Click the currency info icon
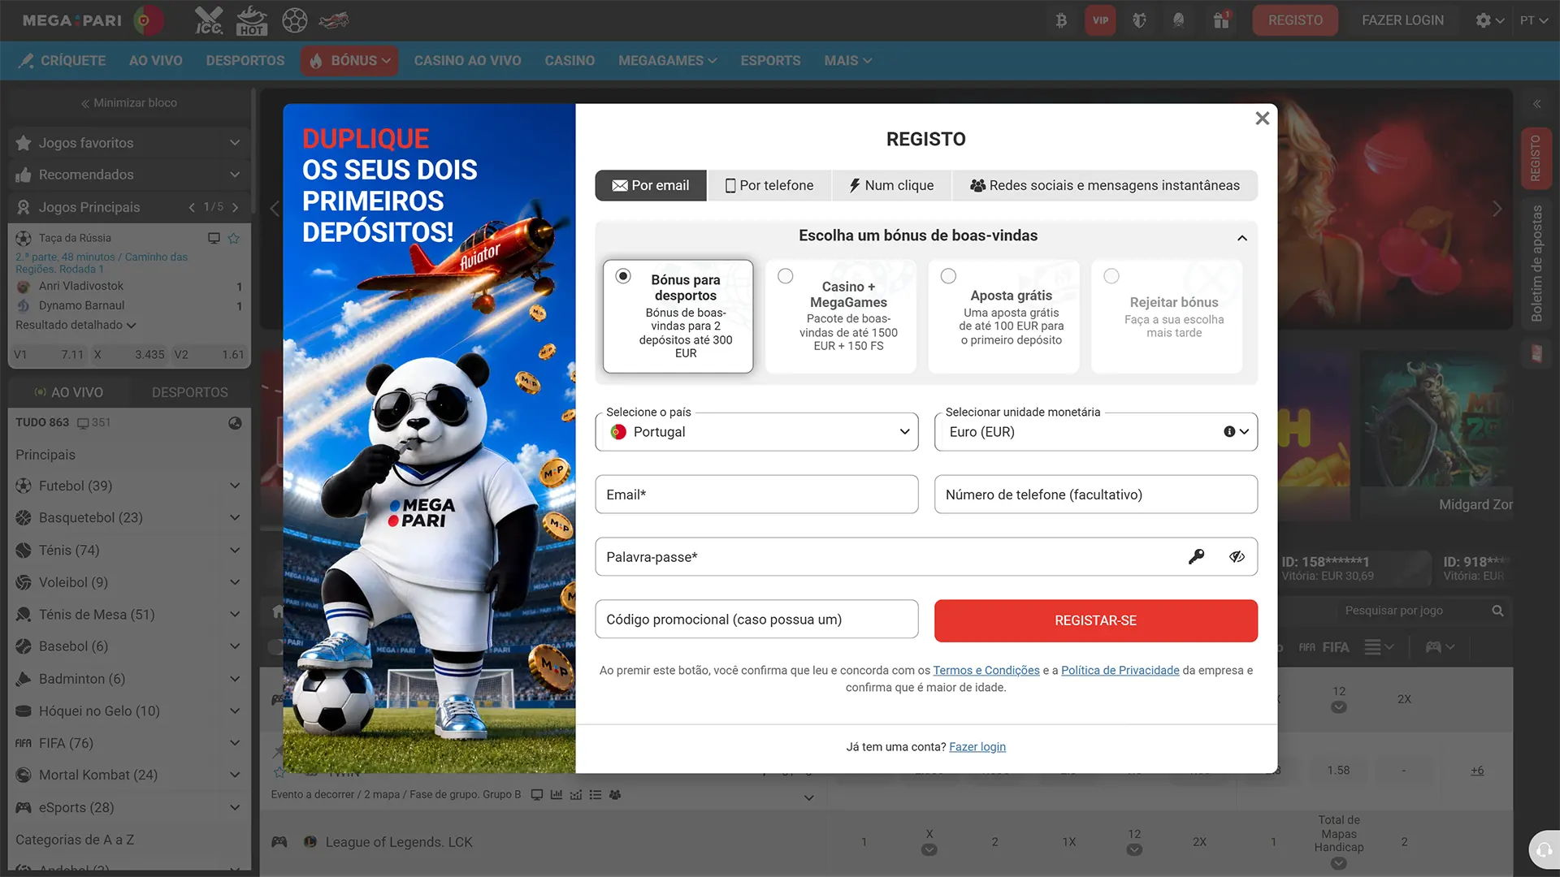The image size is (1560, 877). 1229,432
